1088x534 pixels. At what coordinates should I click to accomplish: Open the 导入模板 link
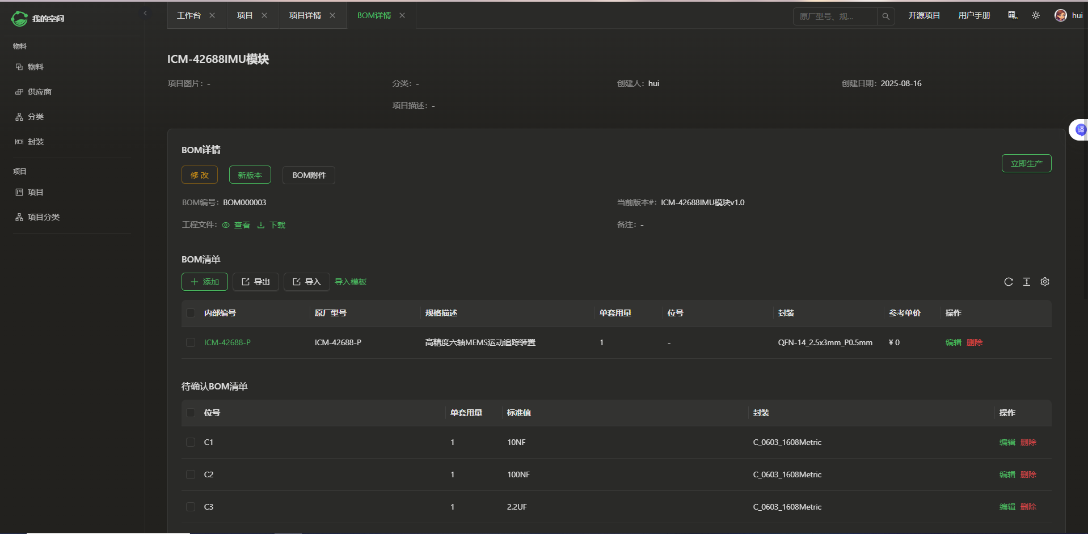(351, 282)
